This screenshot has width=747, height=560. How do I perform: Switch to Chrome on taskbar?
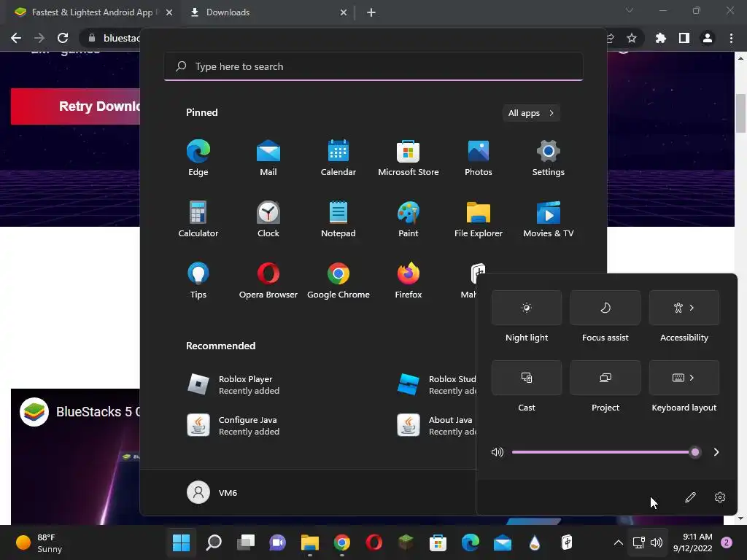[342, 542]
